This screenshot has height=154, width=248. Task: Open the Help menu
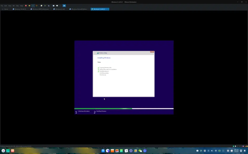pos(22,6)
